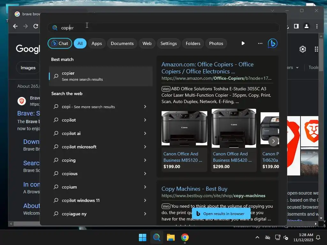Expand the 'copilot windows 11' suggestion chevron

(145, 200)
